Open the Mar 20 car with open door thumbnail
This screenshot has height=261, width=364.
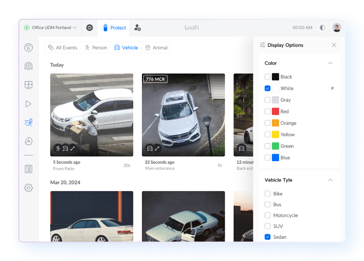click(183, 216)
